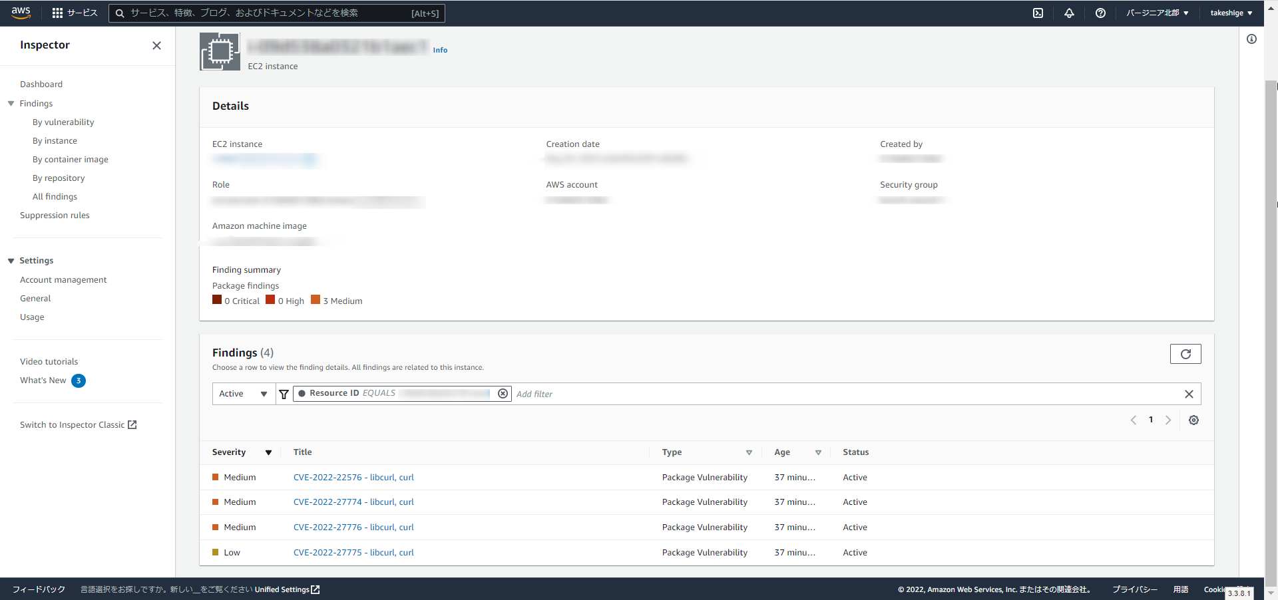
Task: Go to next findings page
Action: (x=1168, y=420)
